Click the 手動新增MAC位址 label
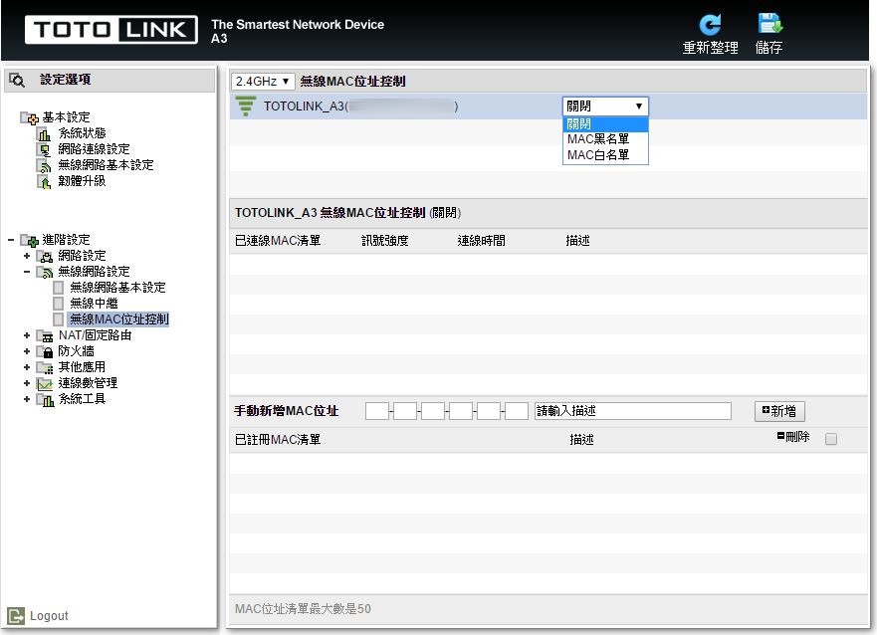The height and width of the screenshot is (635, 877). 287,411
